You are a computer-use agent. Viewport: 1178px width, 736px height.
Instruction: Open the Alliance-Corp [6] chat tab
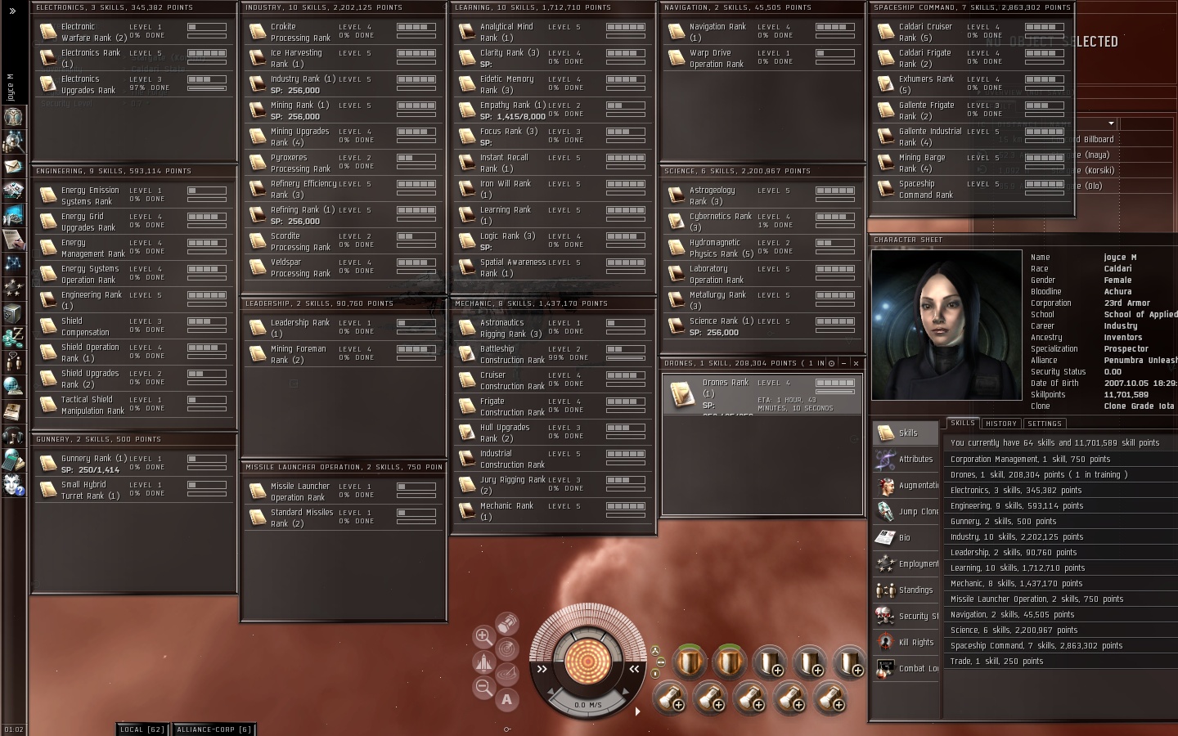coord(214,729)
